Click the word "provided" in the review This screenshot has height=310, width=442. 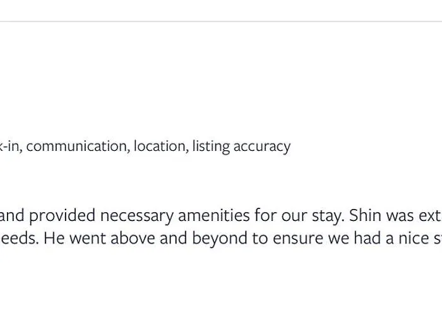pyautogui.click(x=63, y=216)
